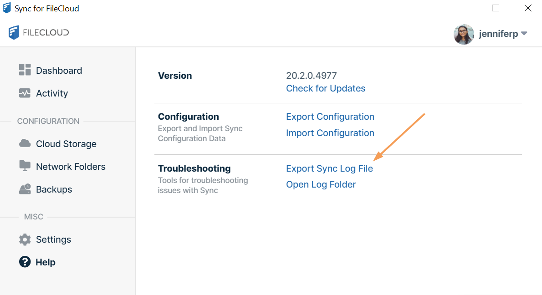Click Check for Updates
542x295 pixels.
(x=326, y=88)
